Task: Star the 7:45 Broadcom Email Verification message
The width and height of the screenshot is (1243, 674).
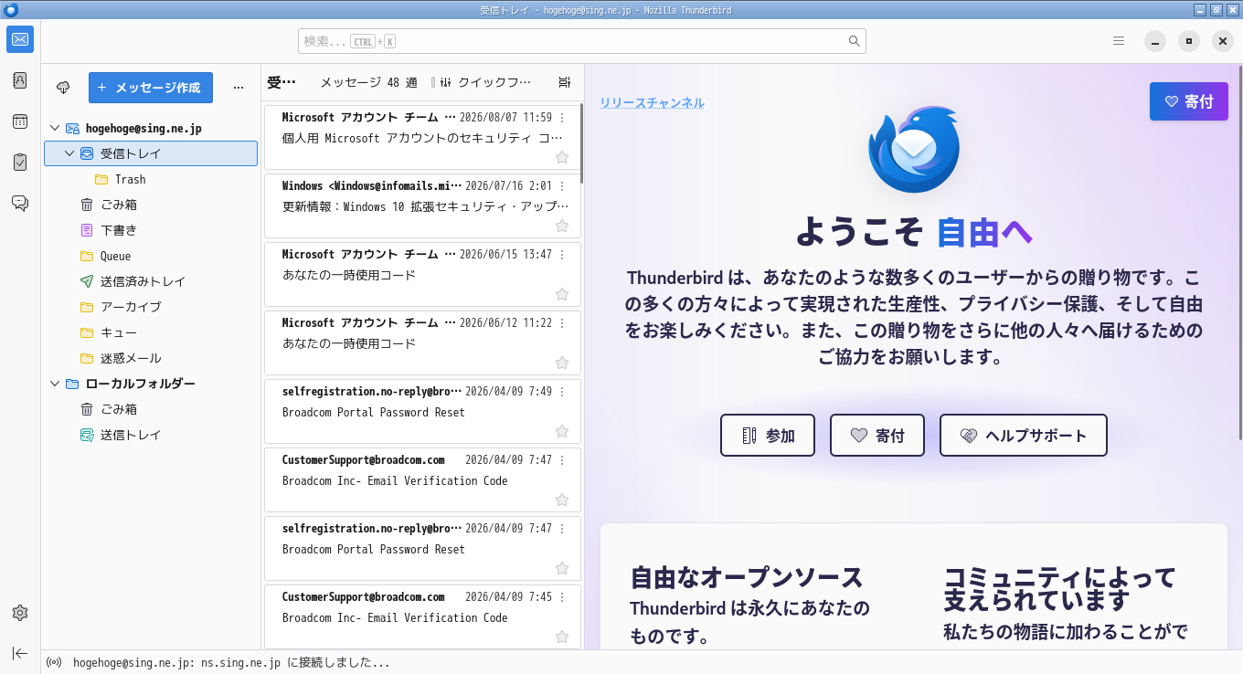Action: click(x=562, y=637)
